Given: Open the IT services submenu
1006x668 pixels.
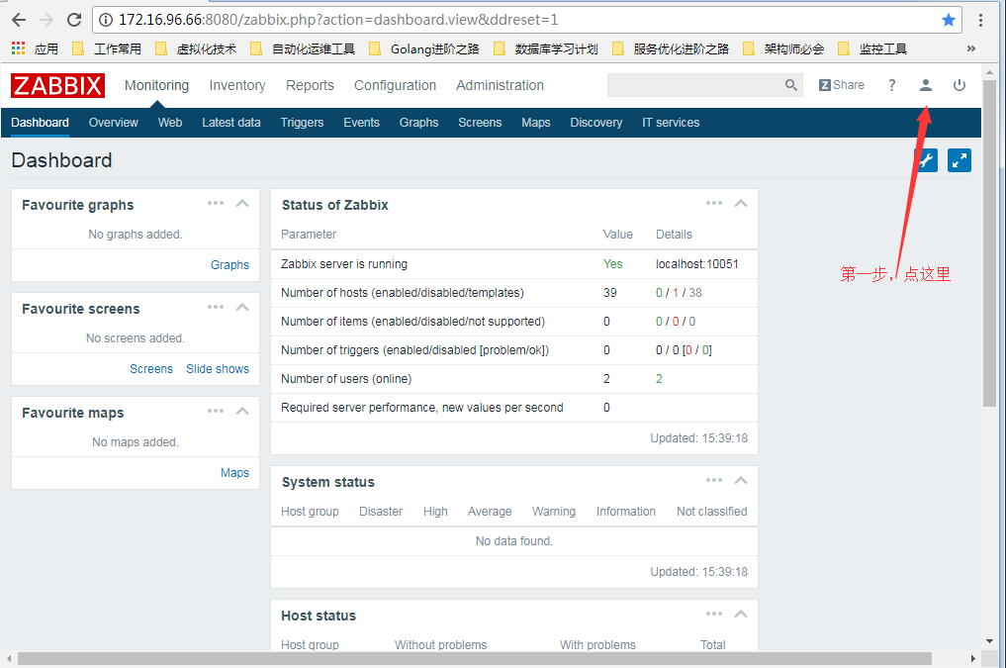Looking at the screenshot, I should click(671, 123).
